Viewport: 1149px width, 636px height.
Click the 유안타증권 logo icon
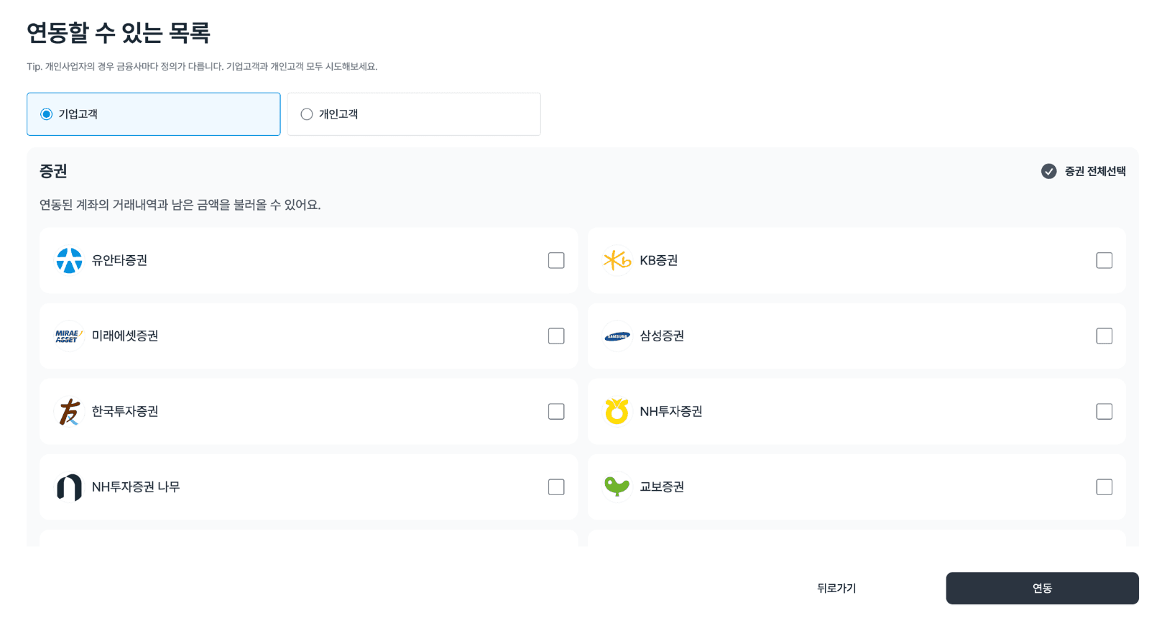pyautogui.click(x=69, y=260)
